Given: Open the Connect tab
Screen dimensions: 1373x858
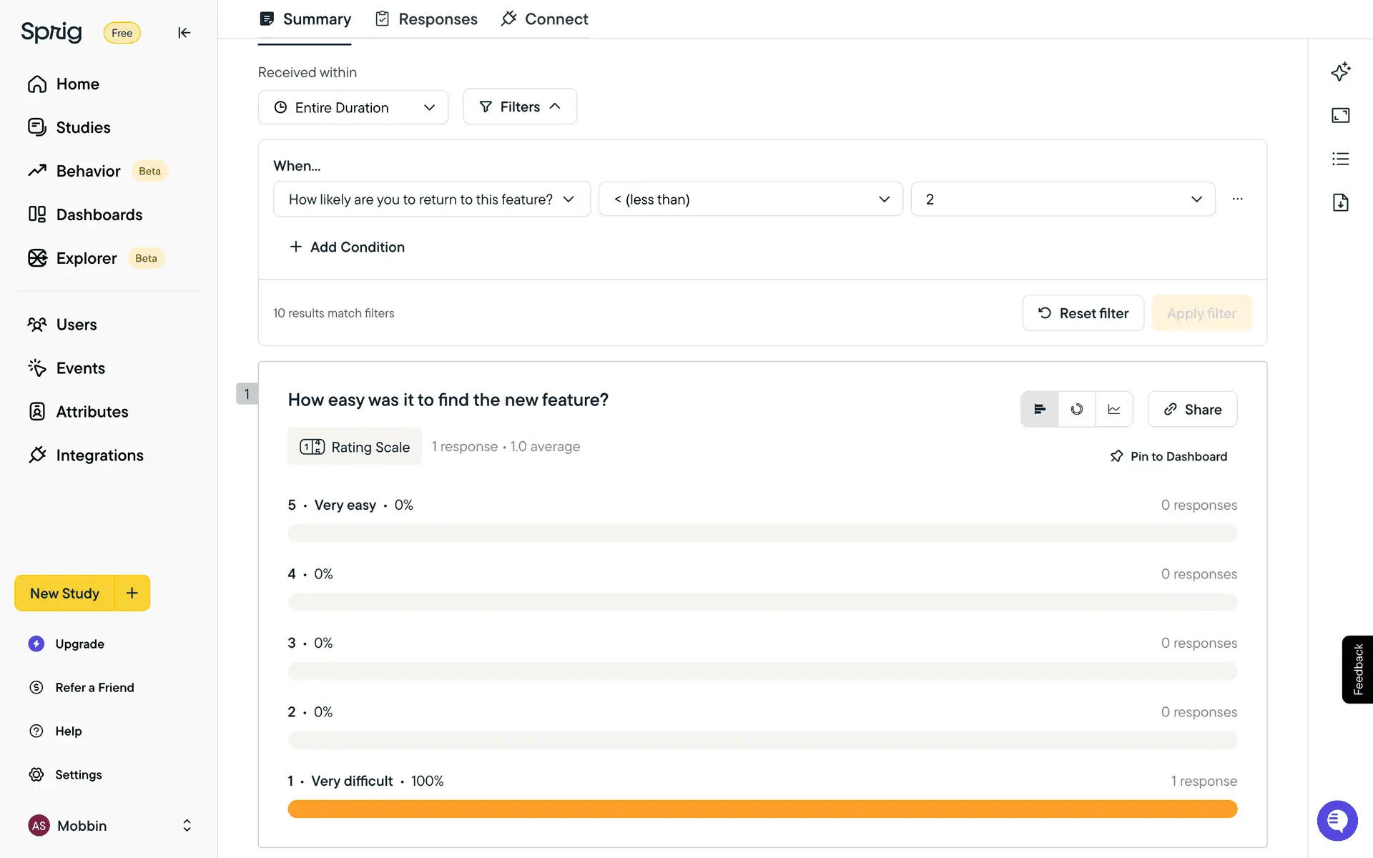Looking at the screenshot, I should [x=545, y=19].
